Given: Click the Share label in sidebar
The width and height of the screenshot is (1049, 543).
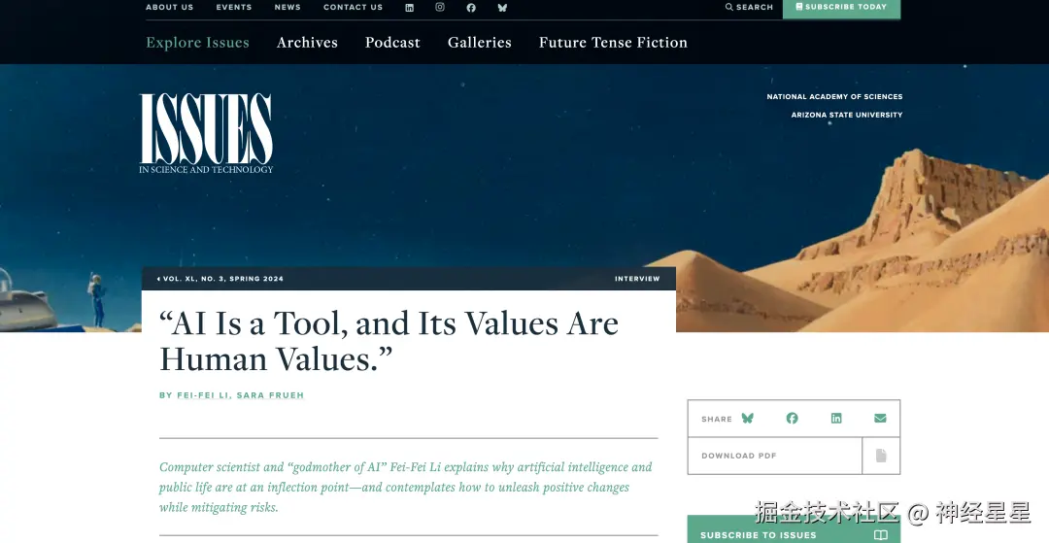Looking at the screenshot, I should pos(717,419).
